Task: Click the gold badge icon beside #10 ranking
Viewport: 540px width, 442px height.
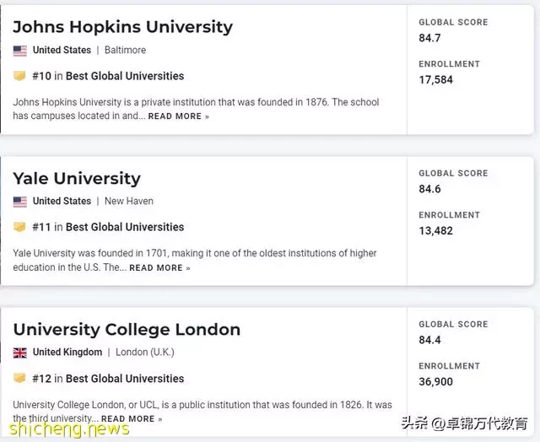Action: pyautogui.click(x=19, y=76)
